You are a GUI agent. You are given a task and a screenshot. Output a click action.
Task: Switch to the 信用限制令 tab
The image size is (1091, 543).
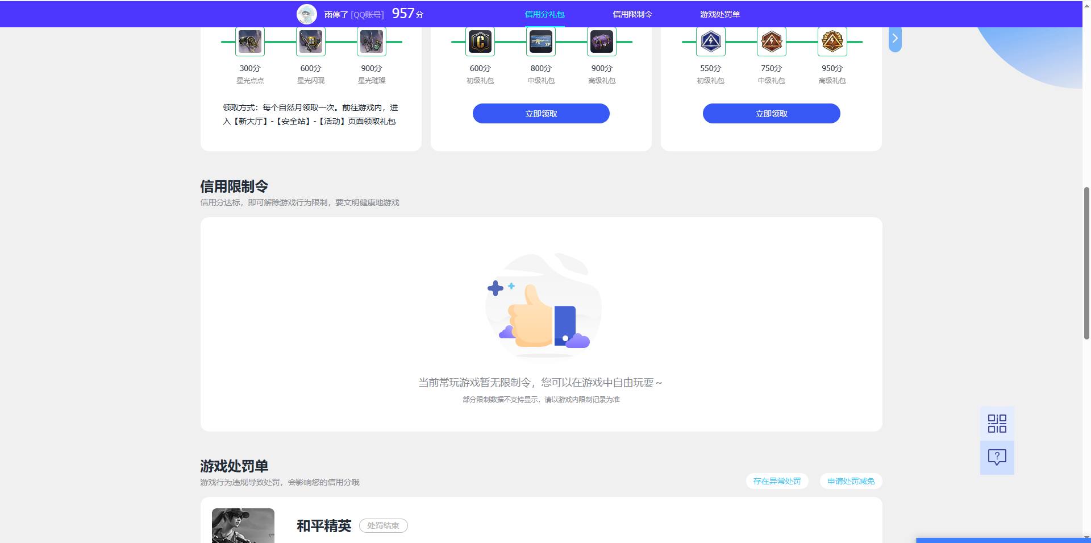tap(632, 14)
